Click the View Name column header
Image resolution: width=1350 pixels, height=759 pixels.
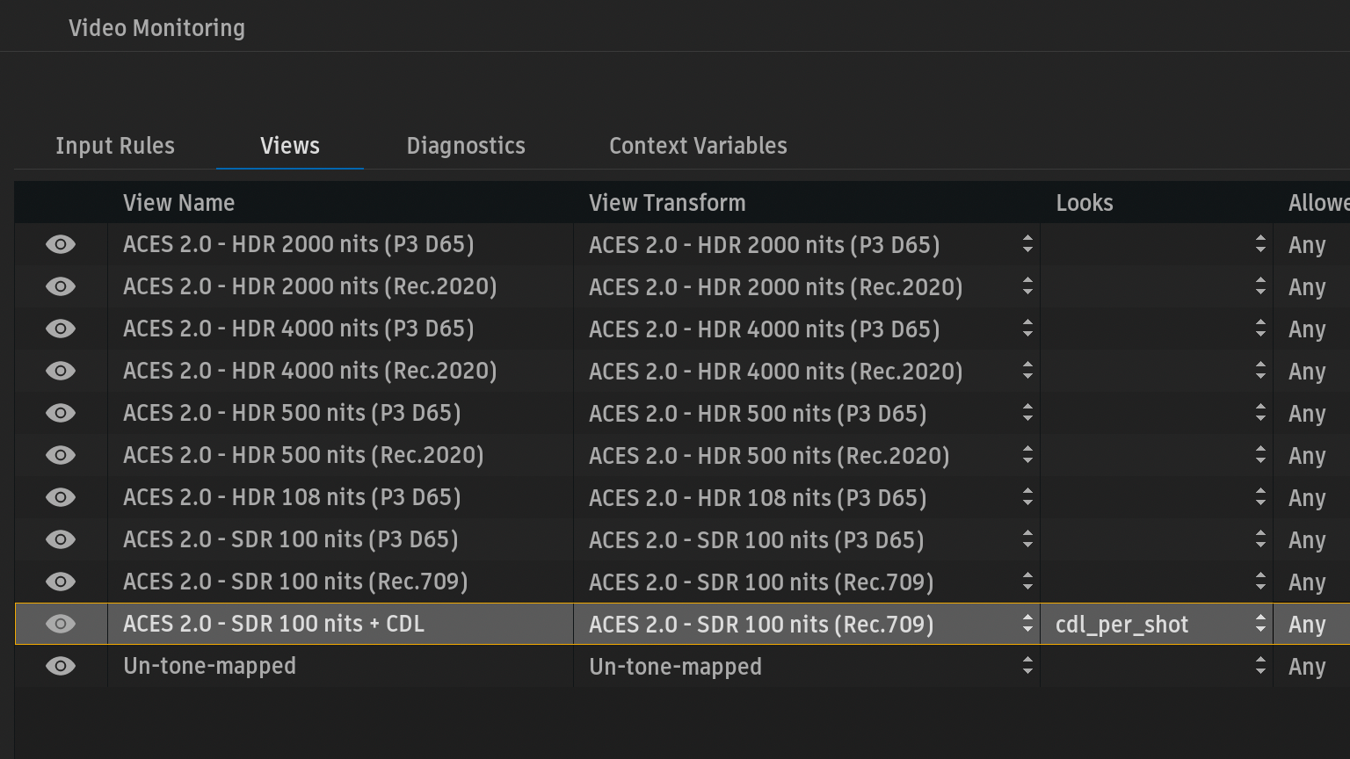(178, 203)
